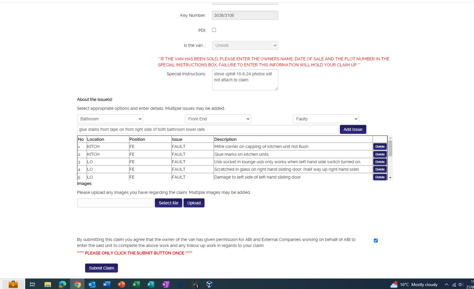
Task: Open OneNote from the taskbar
Action: click(166, 284)
